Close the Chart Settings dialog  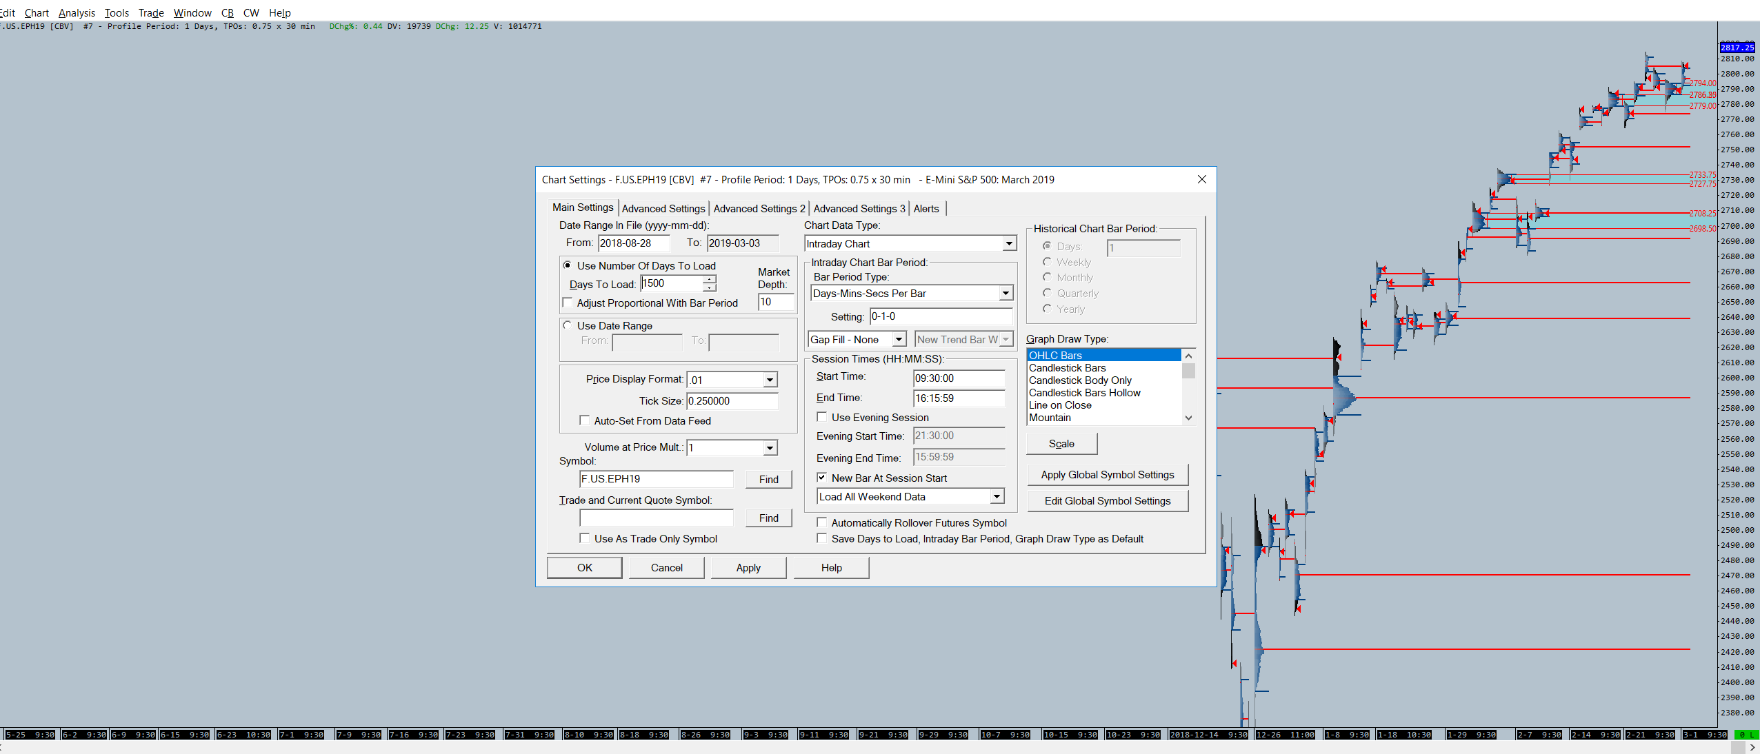[1201, 179]
